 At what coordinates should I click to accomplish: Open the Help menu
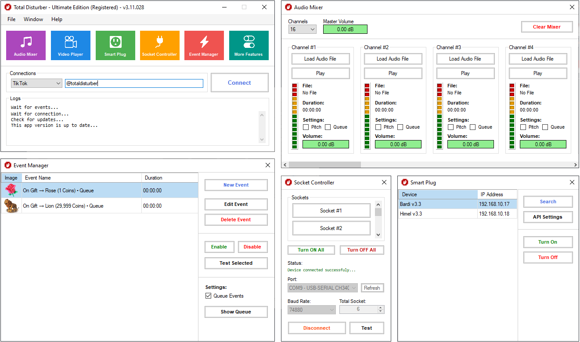pyautogui.click(x=57, y=19)
